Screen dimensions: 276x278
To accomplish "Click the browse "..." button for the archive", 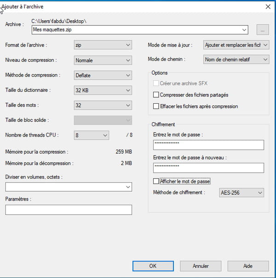I will pyautogui.click(x=263, y=30).
